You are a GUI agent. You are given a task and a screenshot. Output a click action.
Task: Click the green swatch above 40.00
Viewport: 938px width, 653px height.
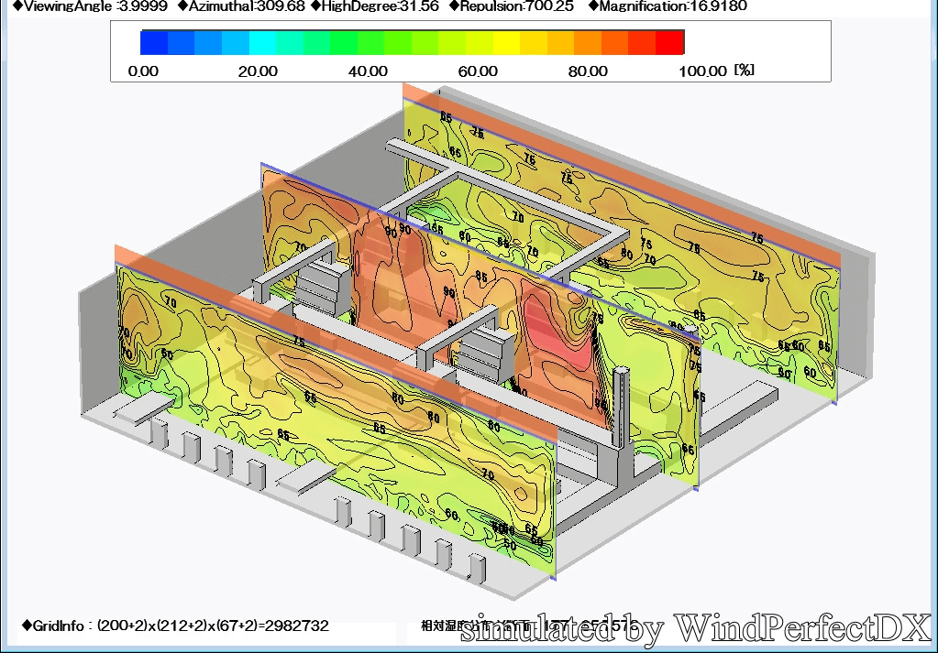click(x=371, y=42)
